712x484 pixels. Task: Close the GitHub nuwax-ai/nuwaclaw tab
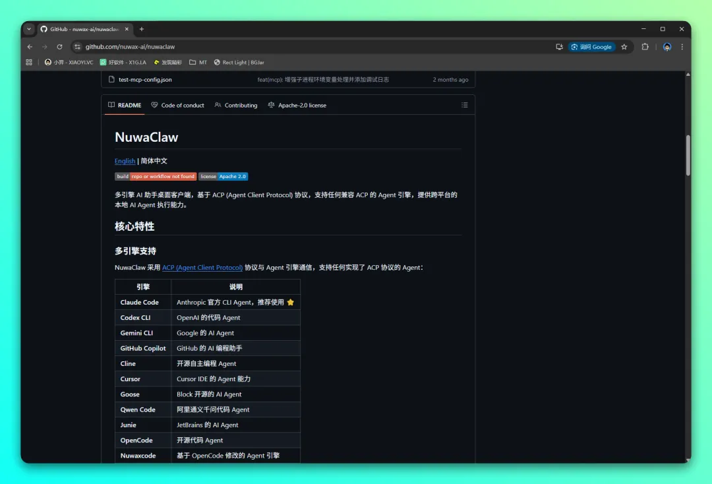[127, 29]
